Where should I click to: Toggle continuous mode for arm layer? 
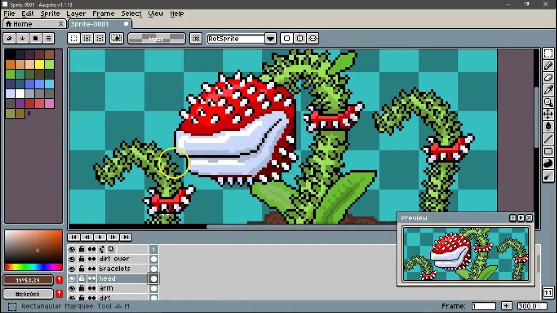(x=92, y=288)
